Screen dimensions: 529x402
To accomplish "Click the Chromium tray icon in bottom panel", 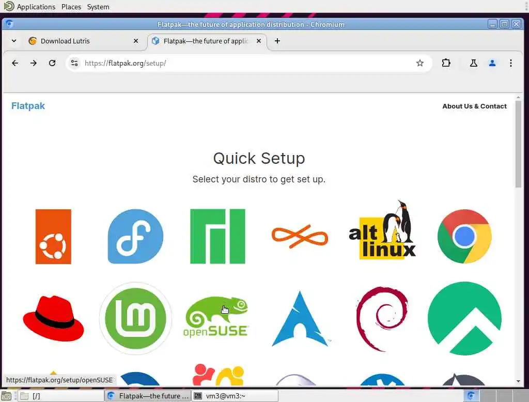I will pos(471,396).
